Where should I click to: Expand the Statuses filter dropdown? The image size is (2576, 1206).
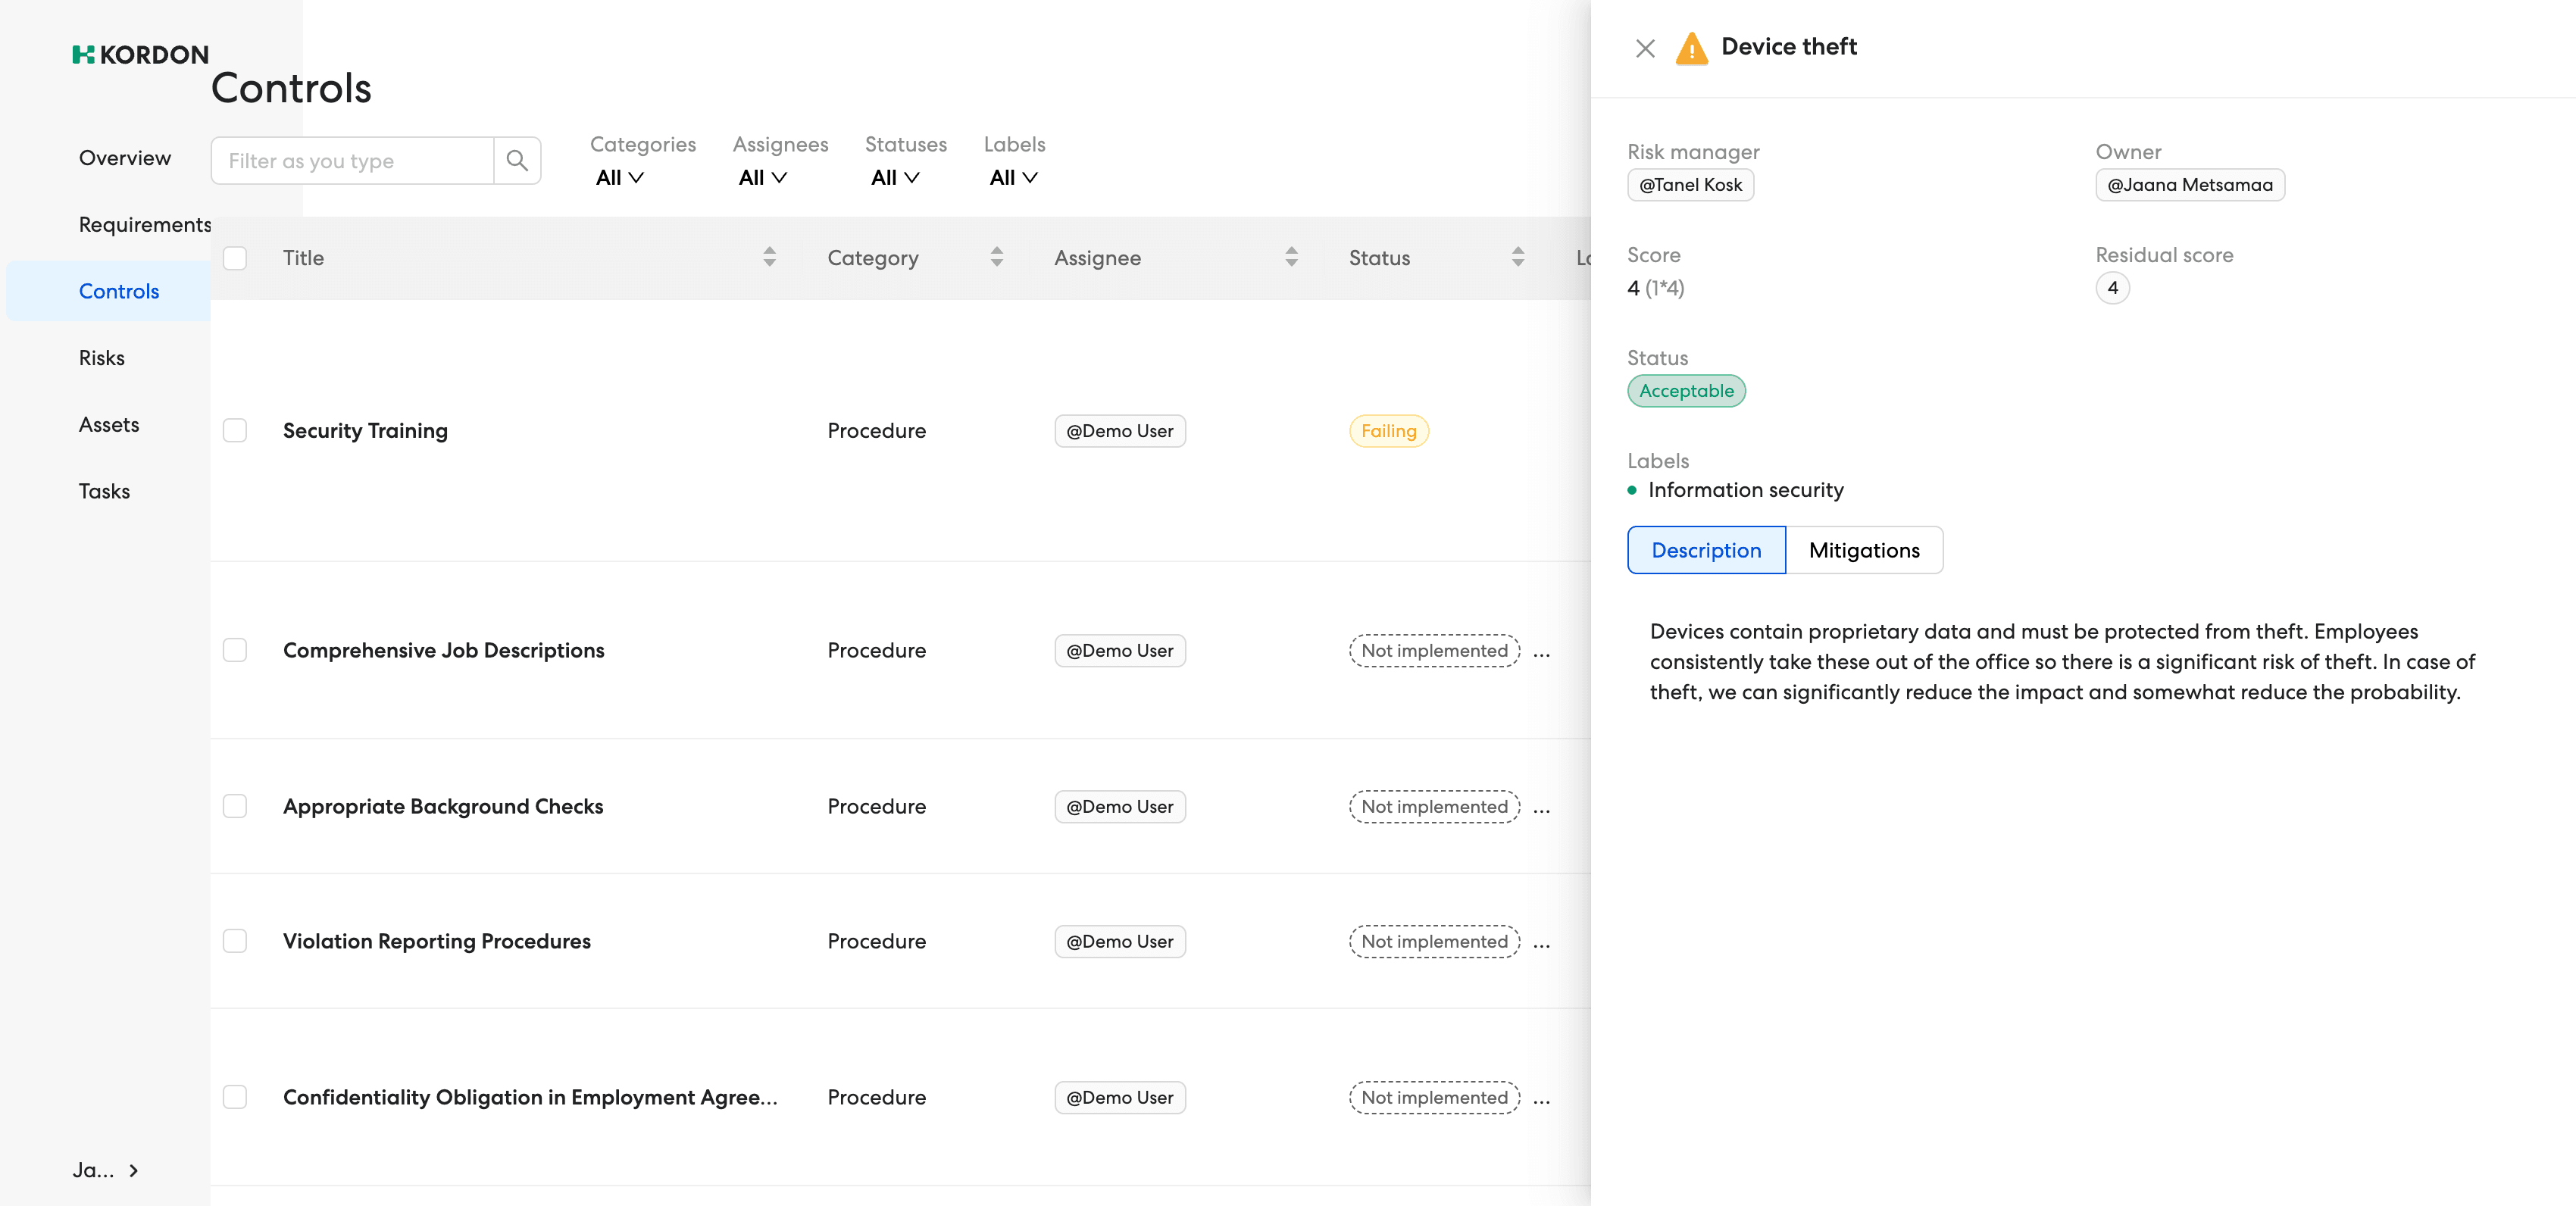click(894, 178)
